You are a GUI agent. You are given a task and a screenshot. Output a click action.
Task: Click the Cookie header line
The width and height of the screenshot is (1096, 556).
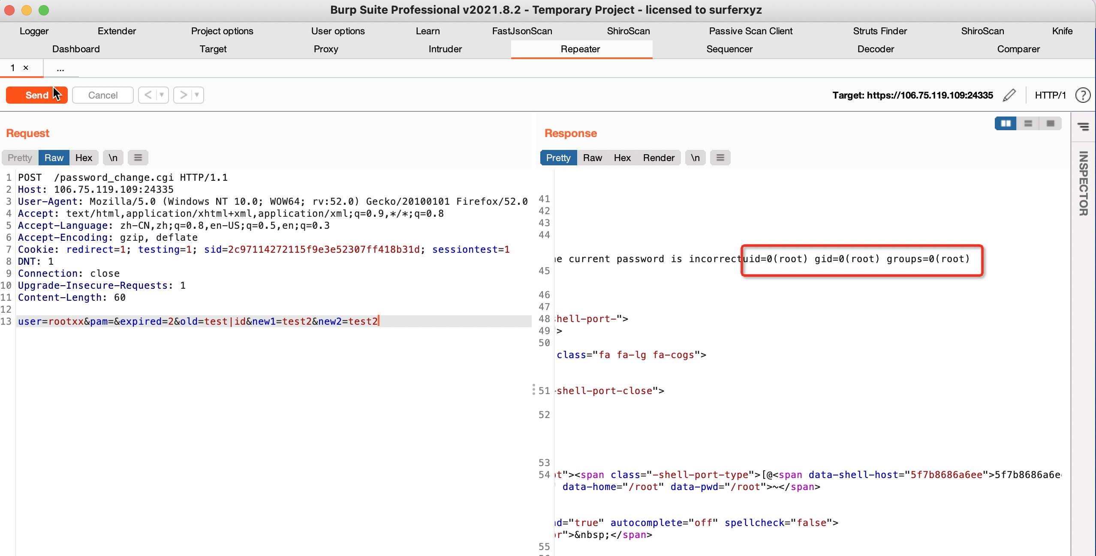[x=264, y=249]
